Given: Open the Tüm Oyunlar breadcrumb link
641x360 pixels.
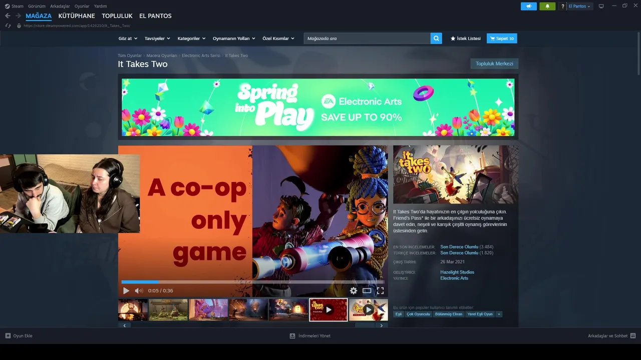Looking at the screenshot, I should [130, 55].
